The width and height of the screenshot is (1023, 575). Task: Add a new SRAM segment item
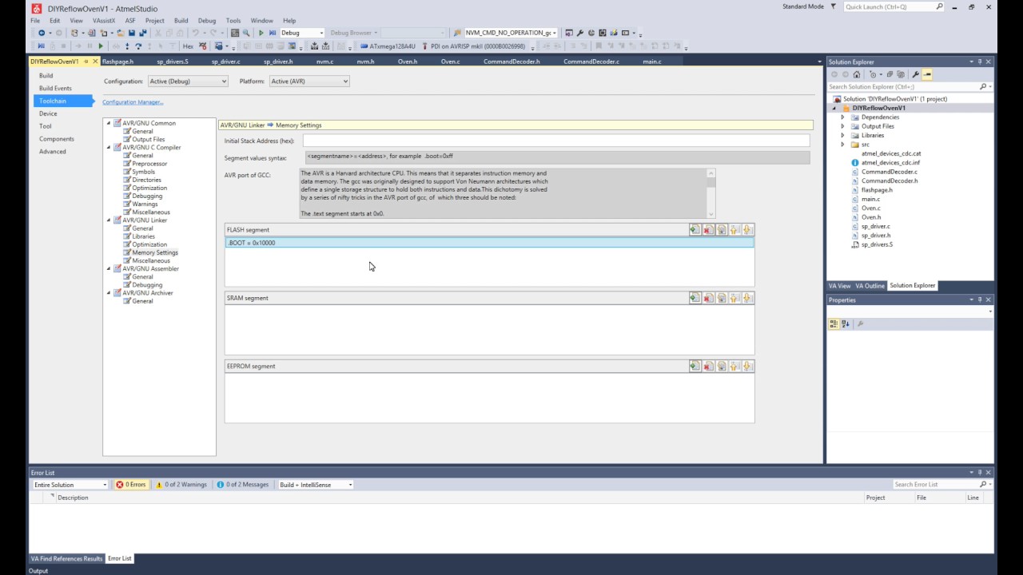695,298
